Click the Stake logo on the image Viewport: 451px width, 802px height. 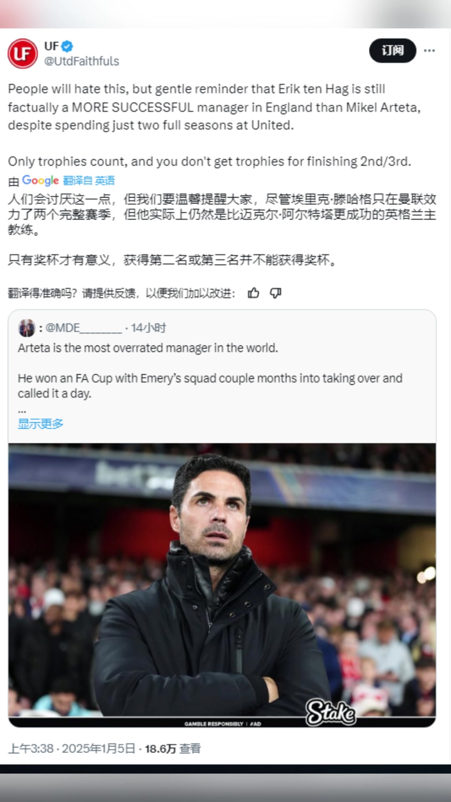pos(331,712)
